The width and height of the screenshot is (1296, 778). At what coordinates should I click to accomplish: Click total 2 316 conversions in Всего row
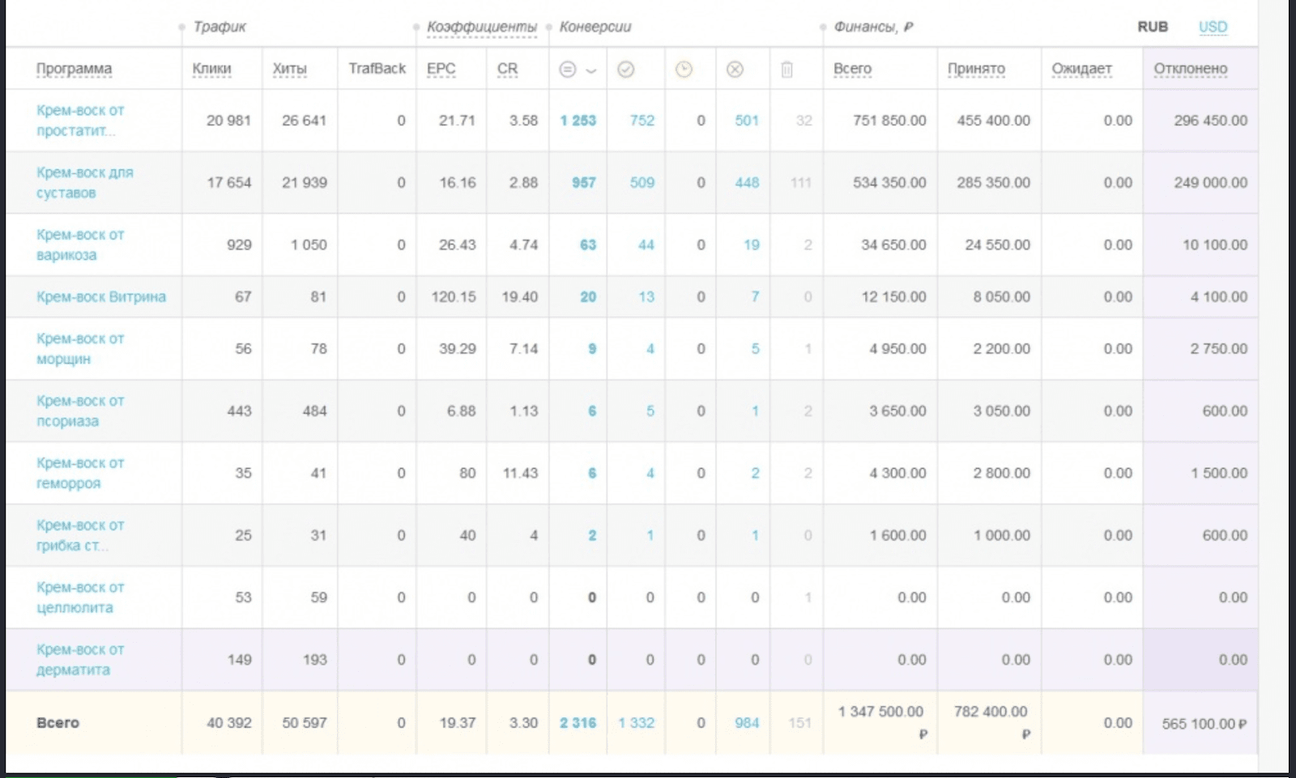pos(578,723)
